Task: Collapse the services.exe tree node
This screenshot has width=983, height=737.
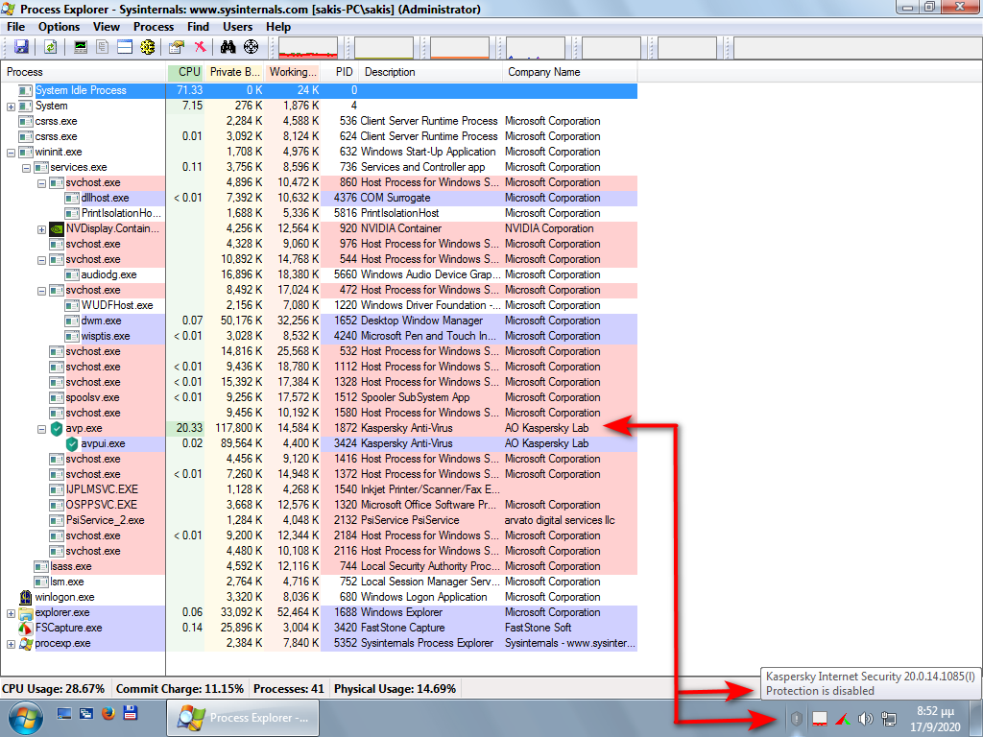Action: (x=26, y=168)
